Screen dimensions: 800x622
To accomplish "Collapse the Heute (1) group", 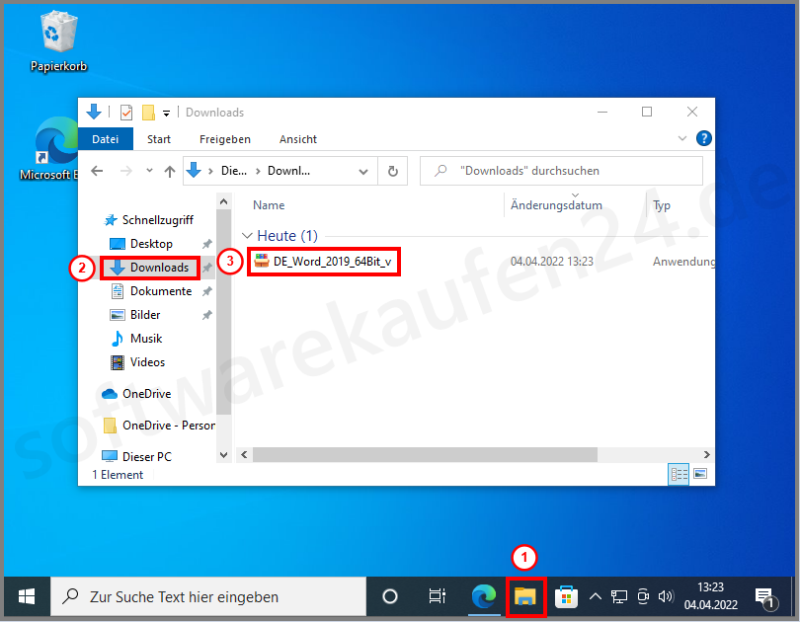I will (x=246, y=235).
